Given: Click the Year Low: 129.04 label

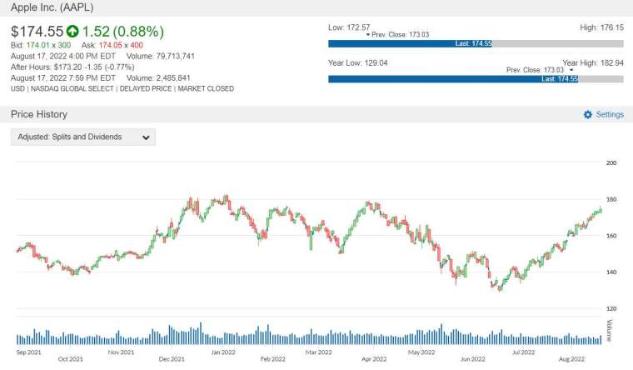Looking at the screenshot, I should pyautogui.click(x=357, y=63).
